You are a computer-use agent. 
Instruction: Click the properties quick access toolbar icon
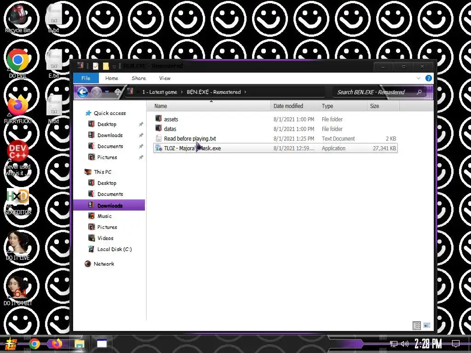96,66
